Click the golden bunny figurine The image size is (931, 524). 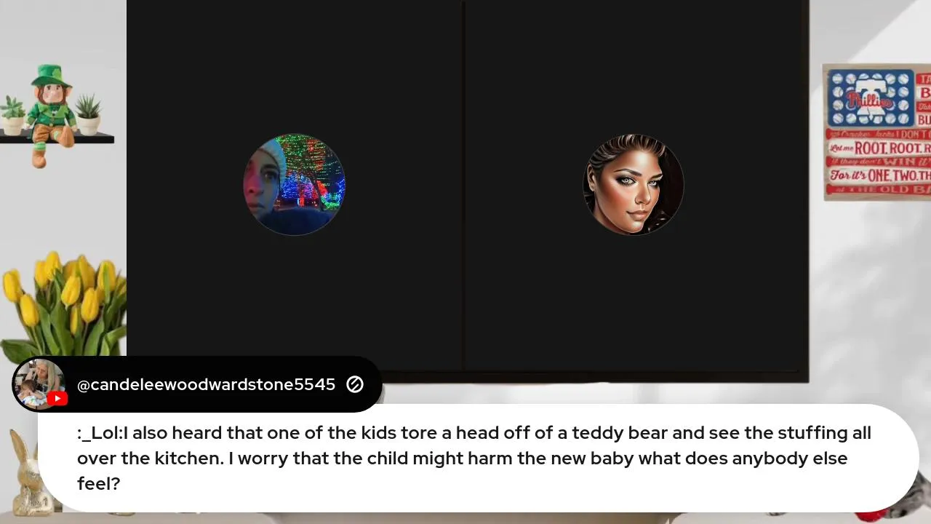29,473
